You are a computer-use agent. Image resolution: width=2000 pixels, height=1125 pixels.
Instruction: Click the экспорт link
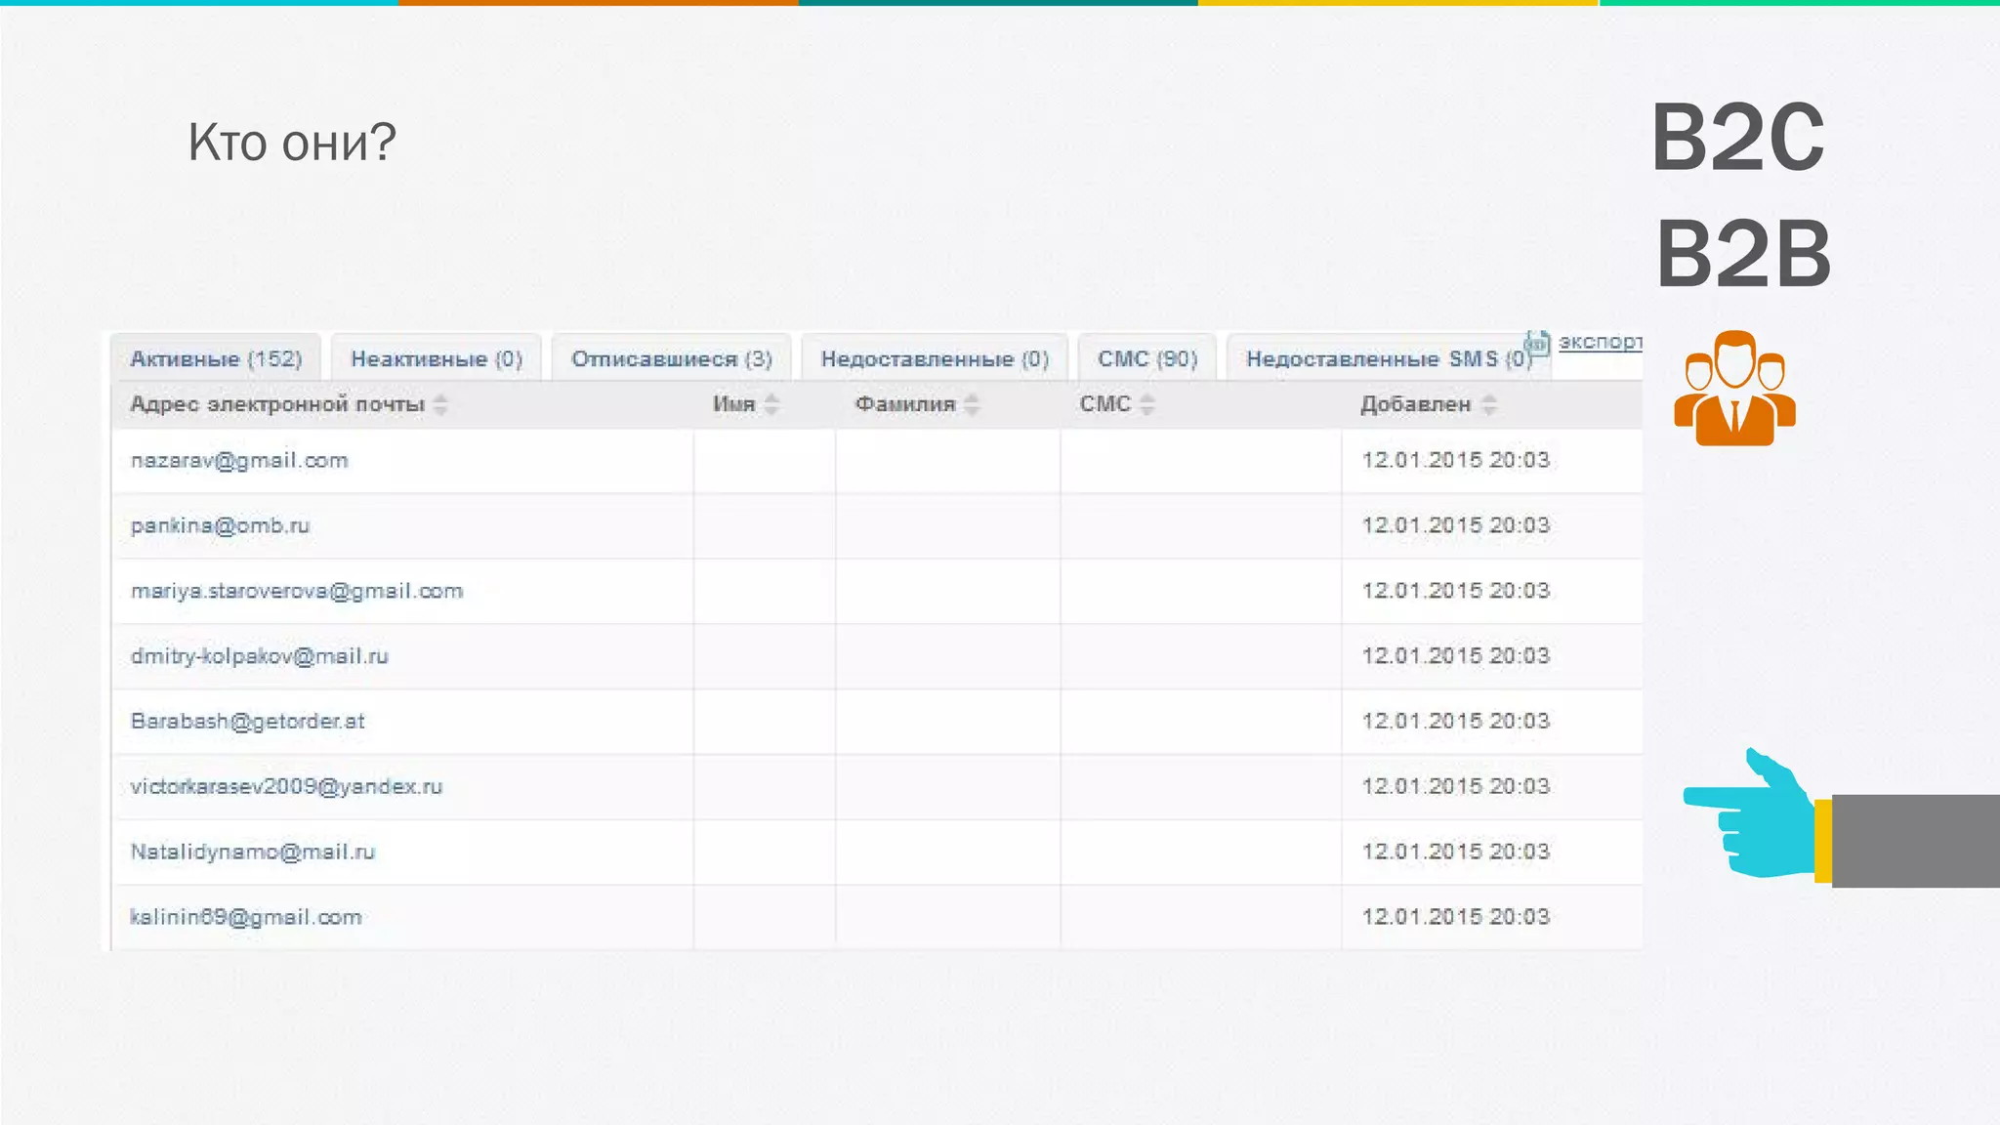pos(1600,342)
